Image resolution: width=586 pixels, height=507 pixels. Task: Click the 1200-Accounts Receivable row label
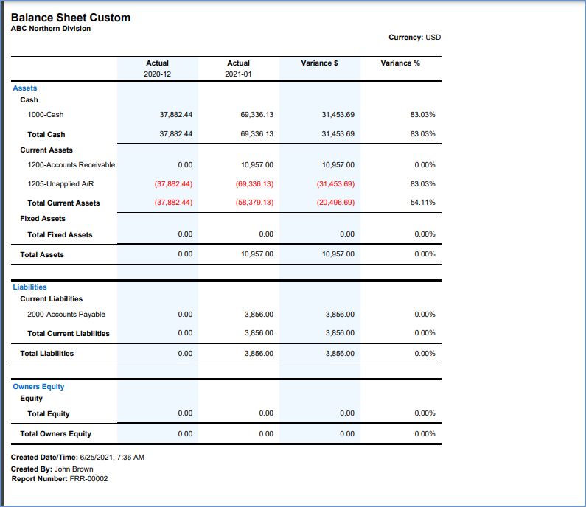(71, 164)
